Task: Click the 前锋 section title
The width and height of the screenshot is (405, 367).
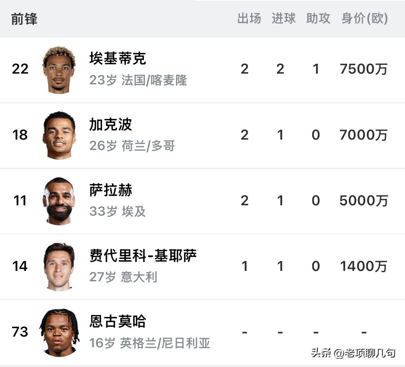Action: point(24,19)
